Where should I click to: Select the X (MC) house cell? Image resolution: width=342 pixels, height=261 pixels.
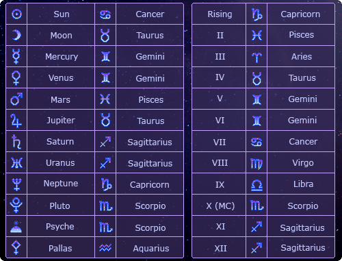[219, 206]
